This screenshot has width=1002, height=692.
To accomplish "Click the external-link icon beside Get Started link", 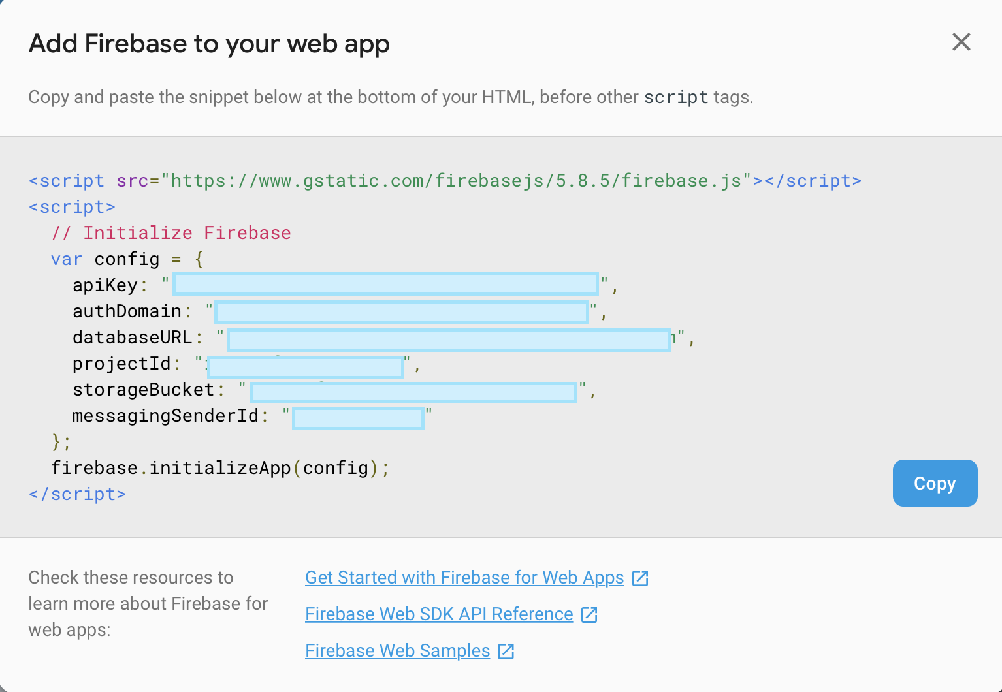I will (639, 578).
